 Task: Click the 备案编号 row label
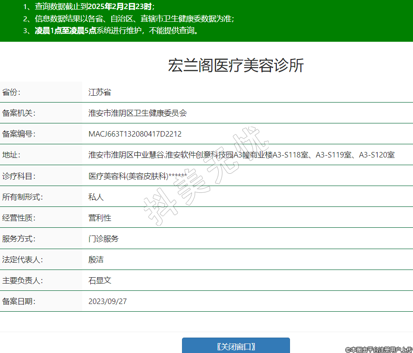[19, 134]
